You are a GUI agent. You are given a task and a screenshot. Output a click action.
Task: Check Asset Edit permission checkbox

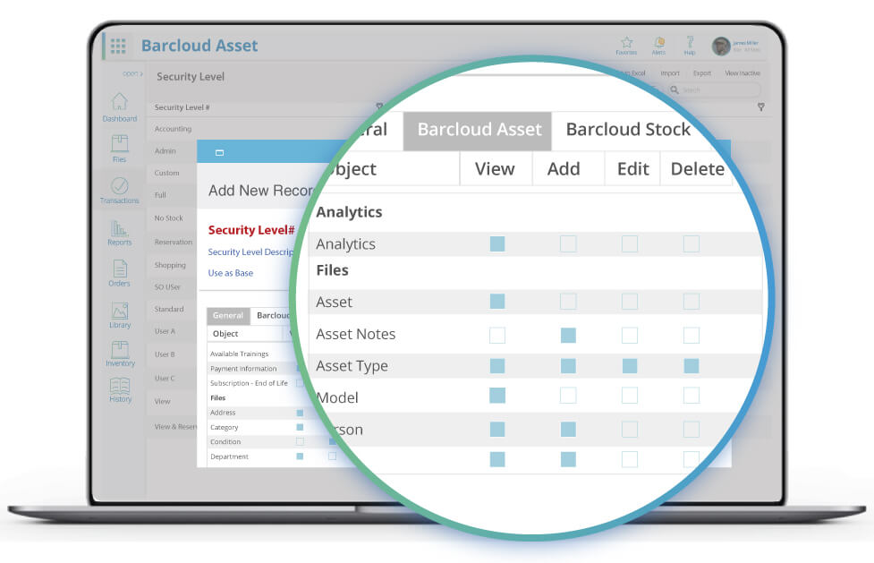click(x=629, y=302)
